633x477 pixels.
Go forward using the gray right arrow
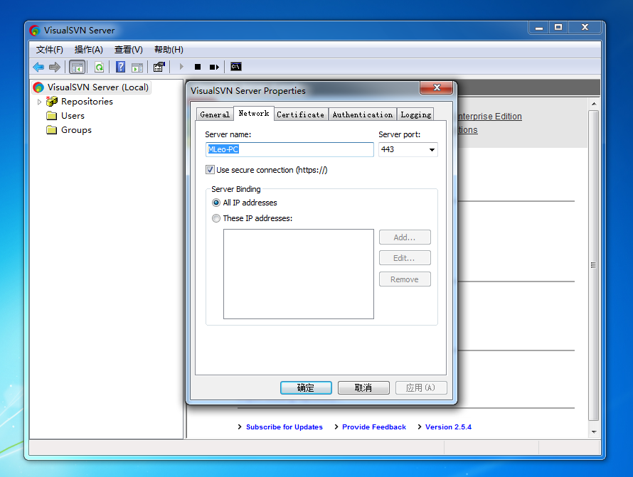click(x=55, y=67)
